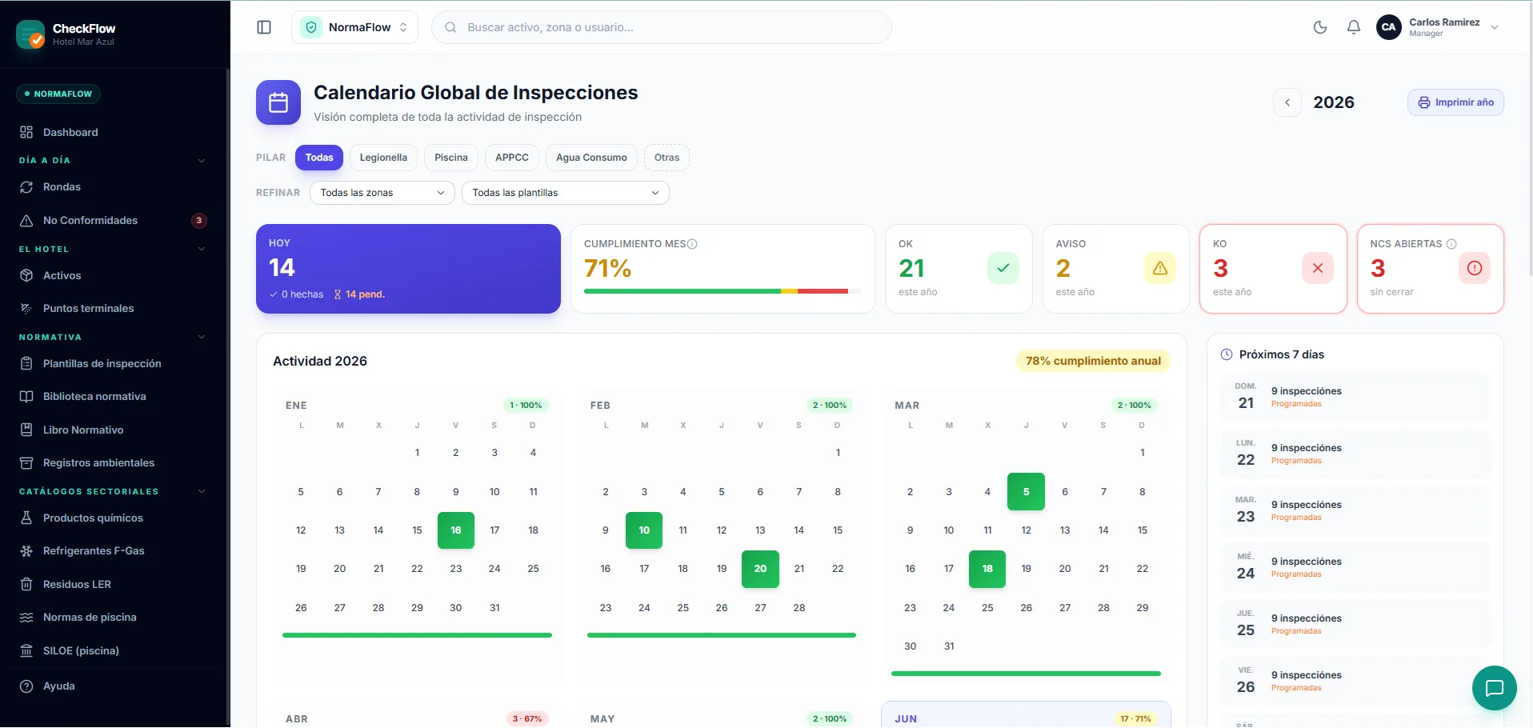Viewport: 1533px width, 728px height.
Task: Collapse the Día a día section
Action: 202,160
